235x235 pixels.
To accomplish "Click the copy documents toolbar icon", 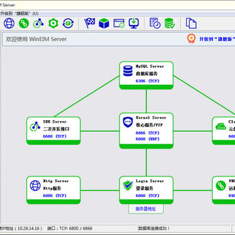I will (191, 23).
